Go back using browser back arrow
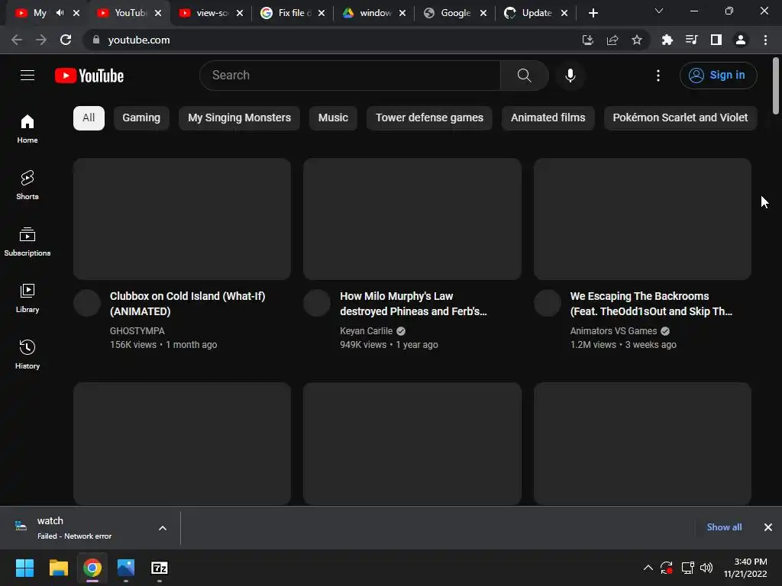 click(17, 40)
